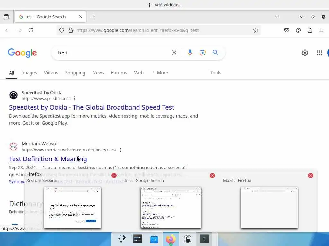Switch to Images results tab
This screenshot has width=329, height=246.
pos(29,73)
